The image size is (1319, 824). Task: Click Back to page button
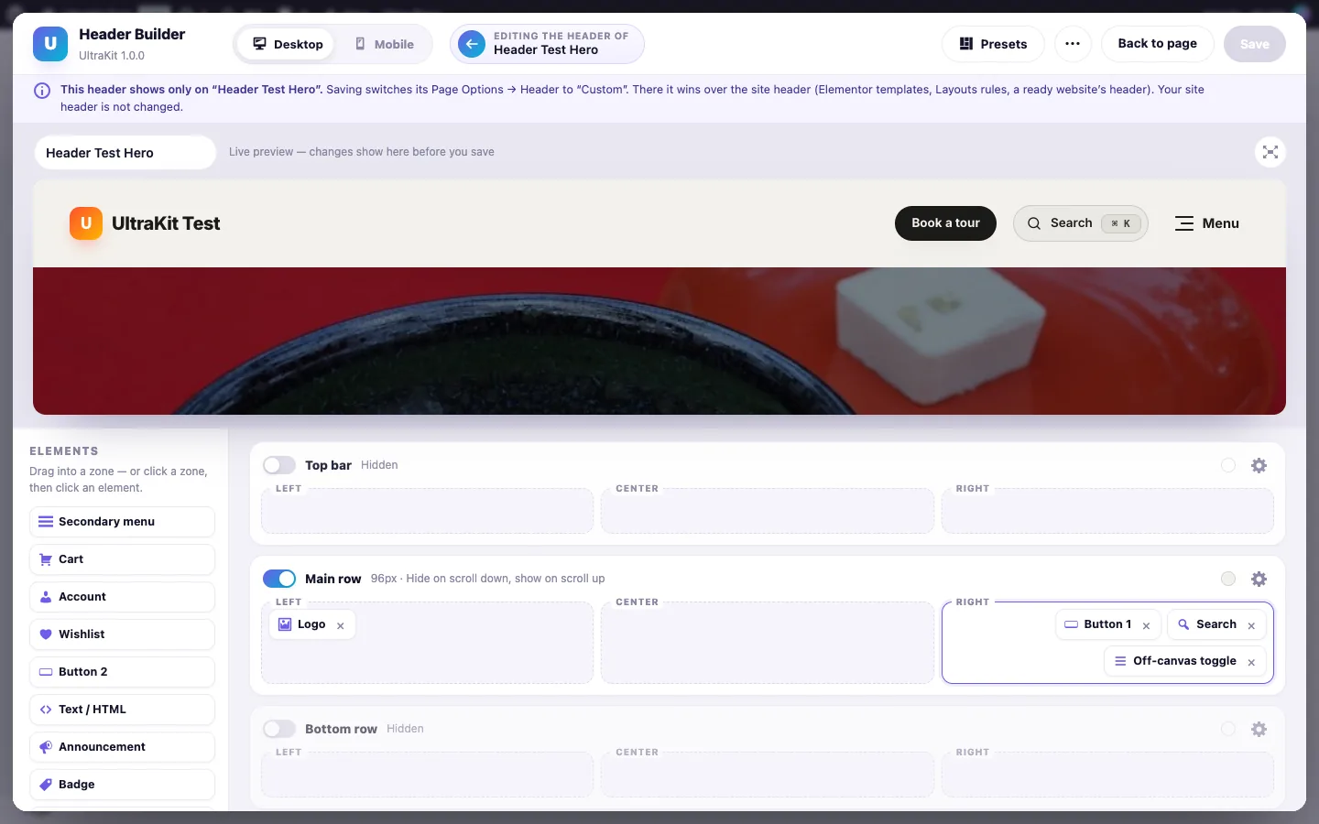point(1158,44)
